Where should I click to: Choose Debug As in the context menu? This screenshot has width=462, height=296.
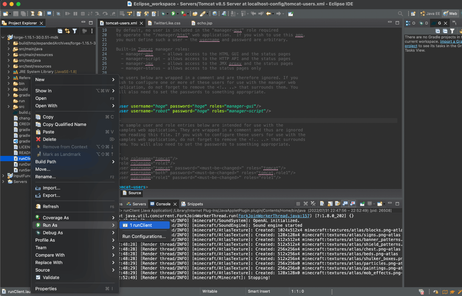coord(75,233)
